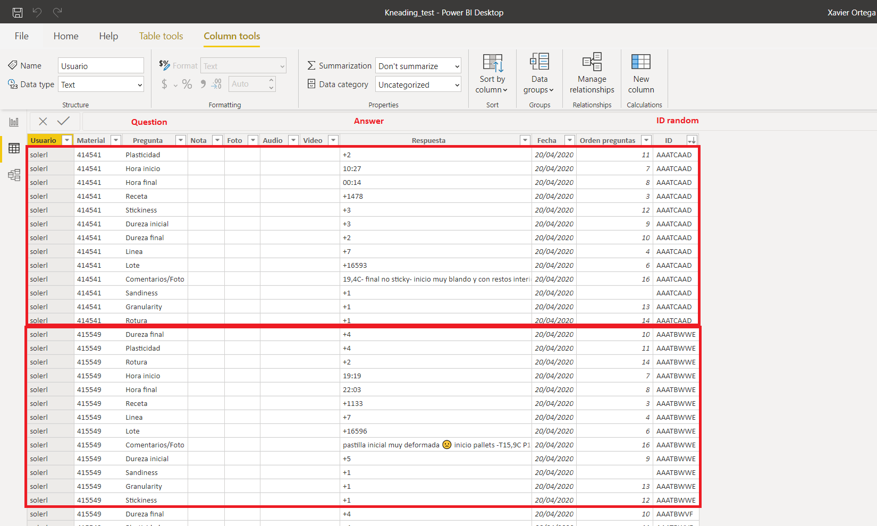Click the Undo arrow icon
The image size is (877, 526).
click(x=37, y=12)
